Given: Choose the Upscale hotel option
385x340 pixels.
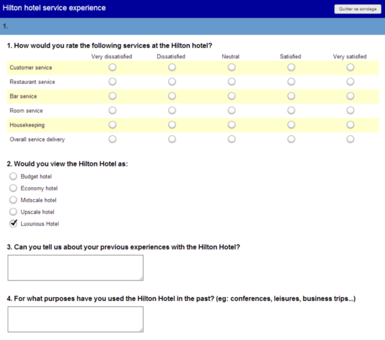Looking at the screenshot, I should (13, 212).
